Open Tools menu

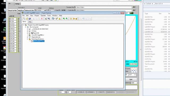click(49, 15)
